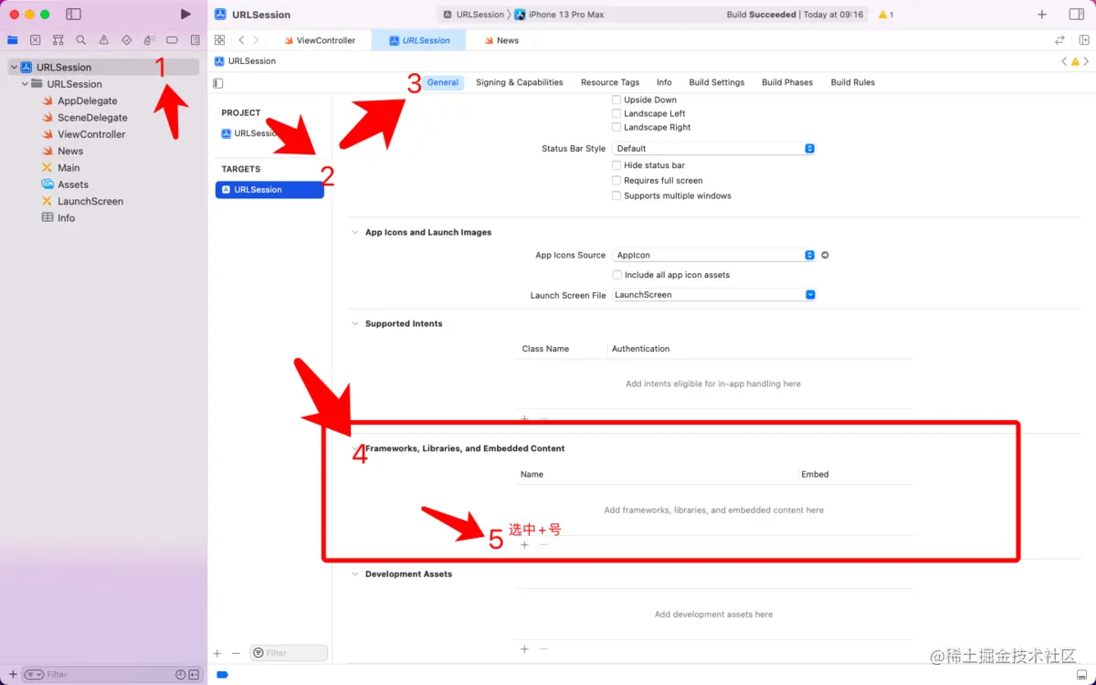Open the Library with plus button
1096x685 pixels.
point(1042,15)
